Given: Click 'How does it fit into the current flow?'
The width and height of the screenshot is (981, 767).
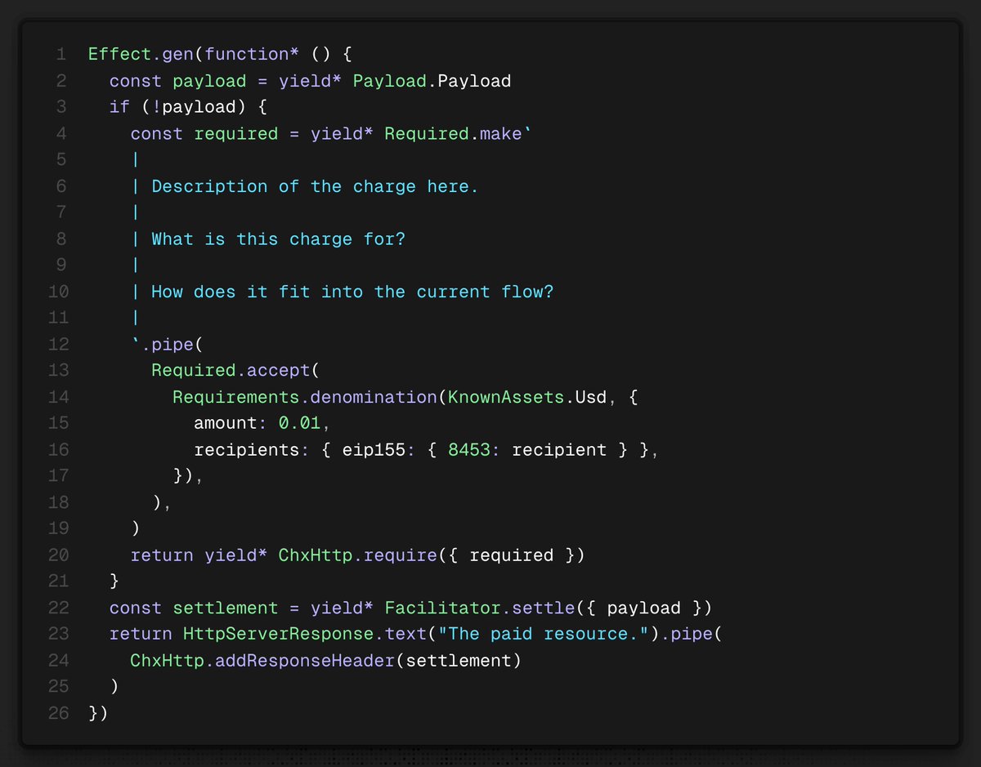Looking at the screenshot, I should tap(352, 292).
